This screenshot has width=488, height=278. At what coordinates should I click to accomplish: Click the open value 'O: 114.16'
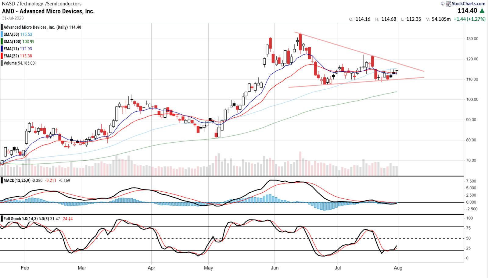point(360,19)
